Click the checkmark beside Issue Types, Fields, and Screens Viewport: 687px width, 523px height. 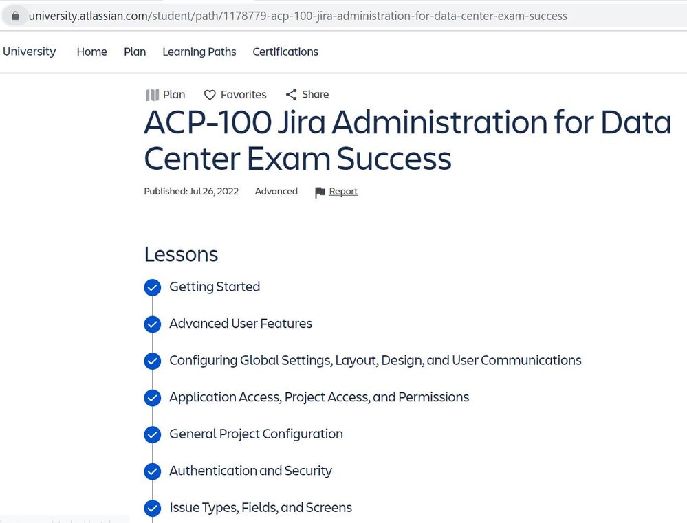pos(152,509)
